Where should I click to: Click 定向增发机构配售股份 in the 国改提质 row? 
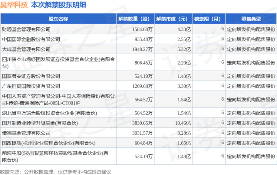tap(251, 143)
